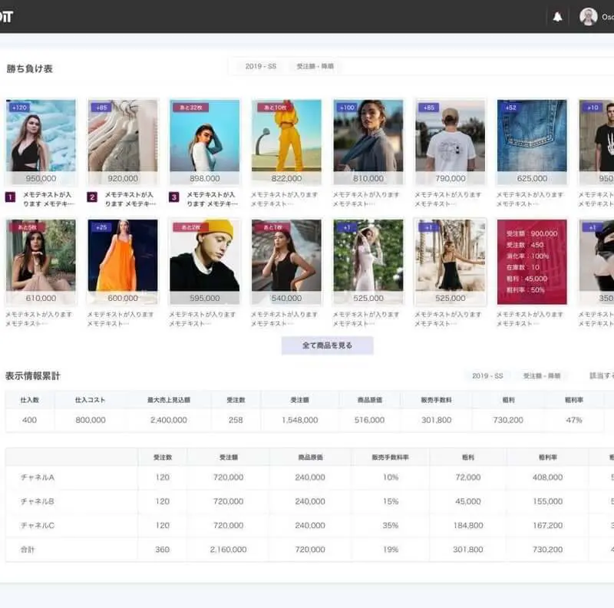Click the 受注額 column header in channel table
This screenshot has width=614, height=608.
pyautogui.click(x=228, y=458)
